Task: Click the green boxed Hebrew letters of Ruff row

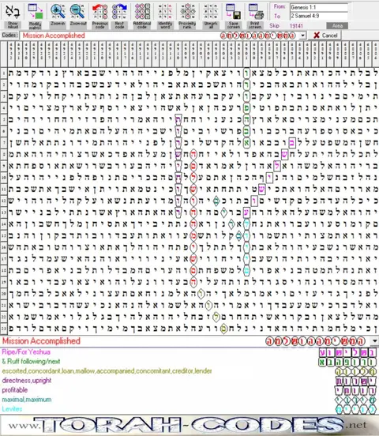Action: tap(347, 362)
